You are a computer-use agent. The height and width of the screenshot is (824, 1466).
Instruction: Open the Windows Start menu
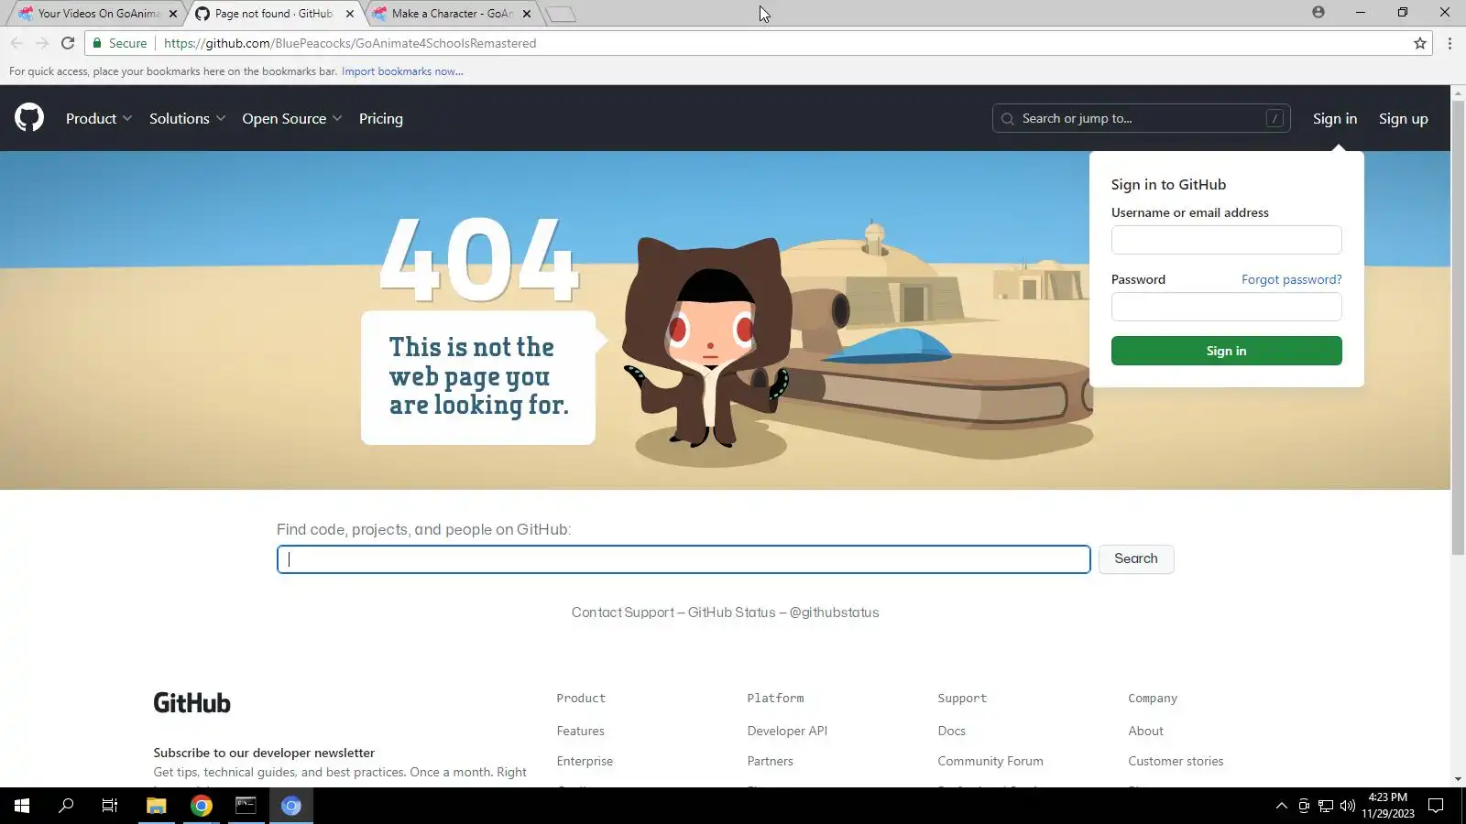click(x=22, y=806)
